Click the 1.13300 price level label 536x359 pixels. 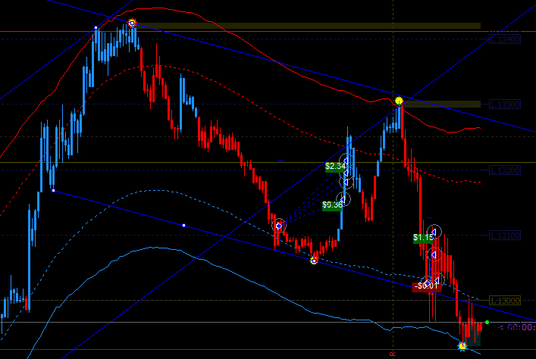coord(505,105)
